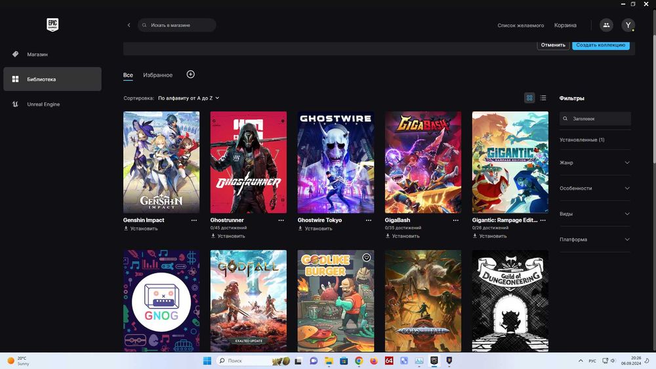Click Установить under GigaBash
The width and height of the screenshot is (656, 369).
pyautogui.click(x=403, y=236)
